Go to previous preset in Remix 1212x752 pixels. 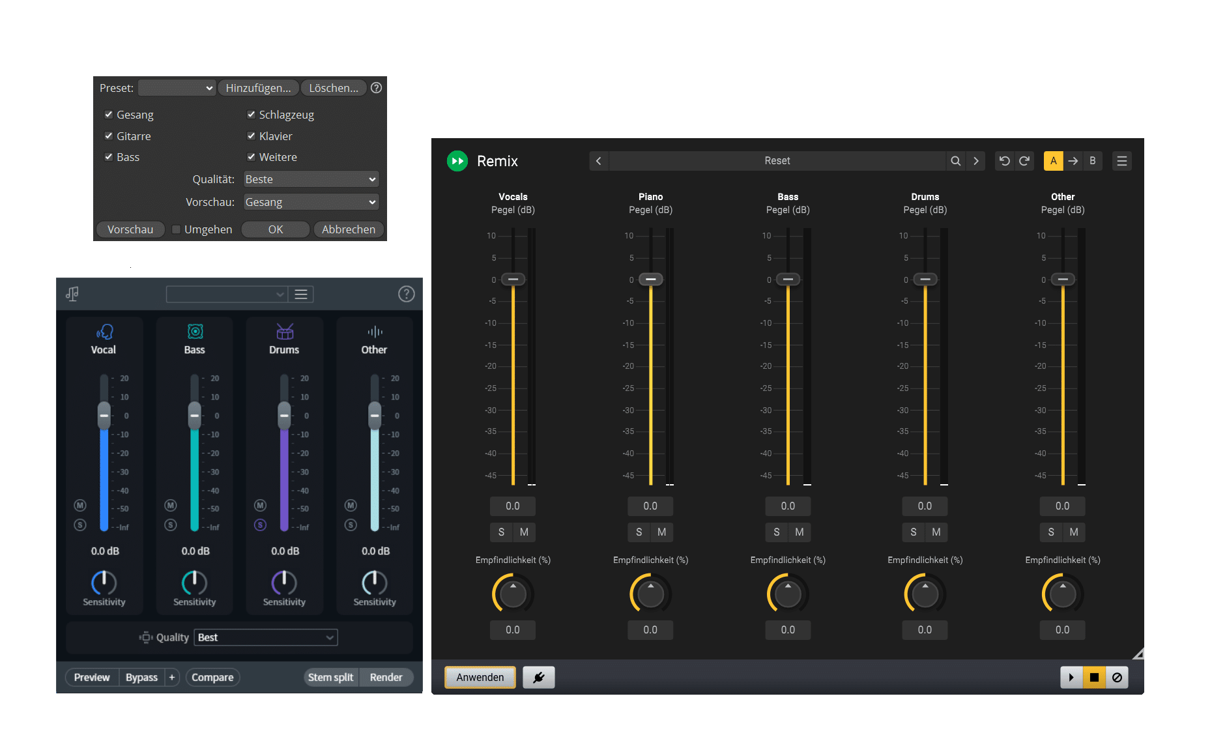click(599, 161)
